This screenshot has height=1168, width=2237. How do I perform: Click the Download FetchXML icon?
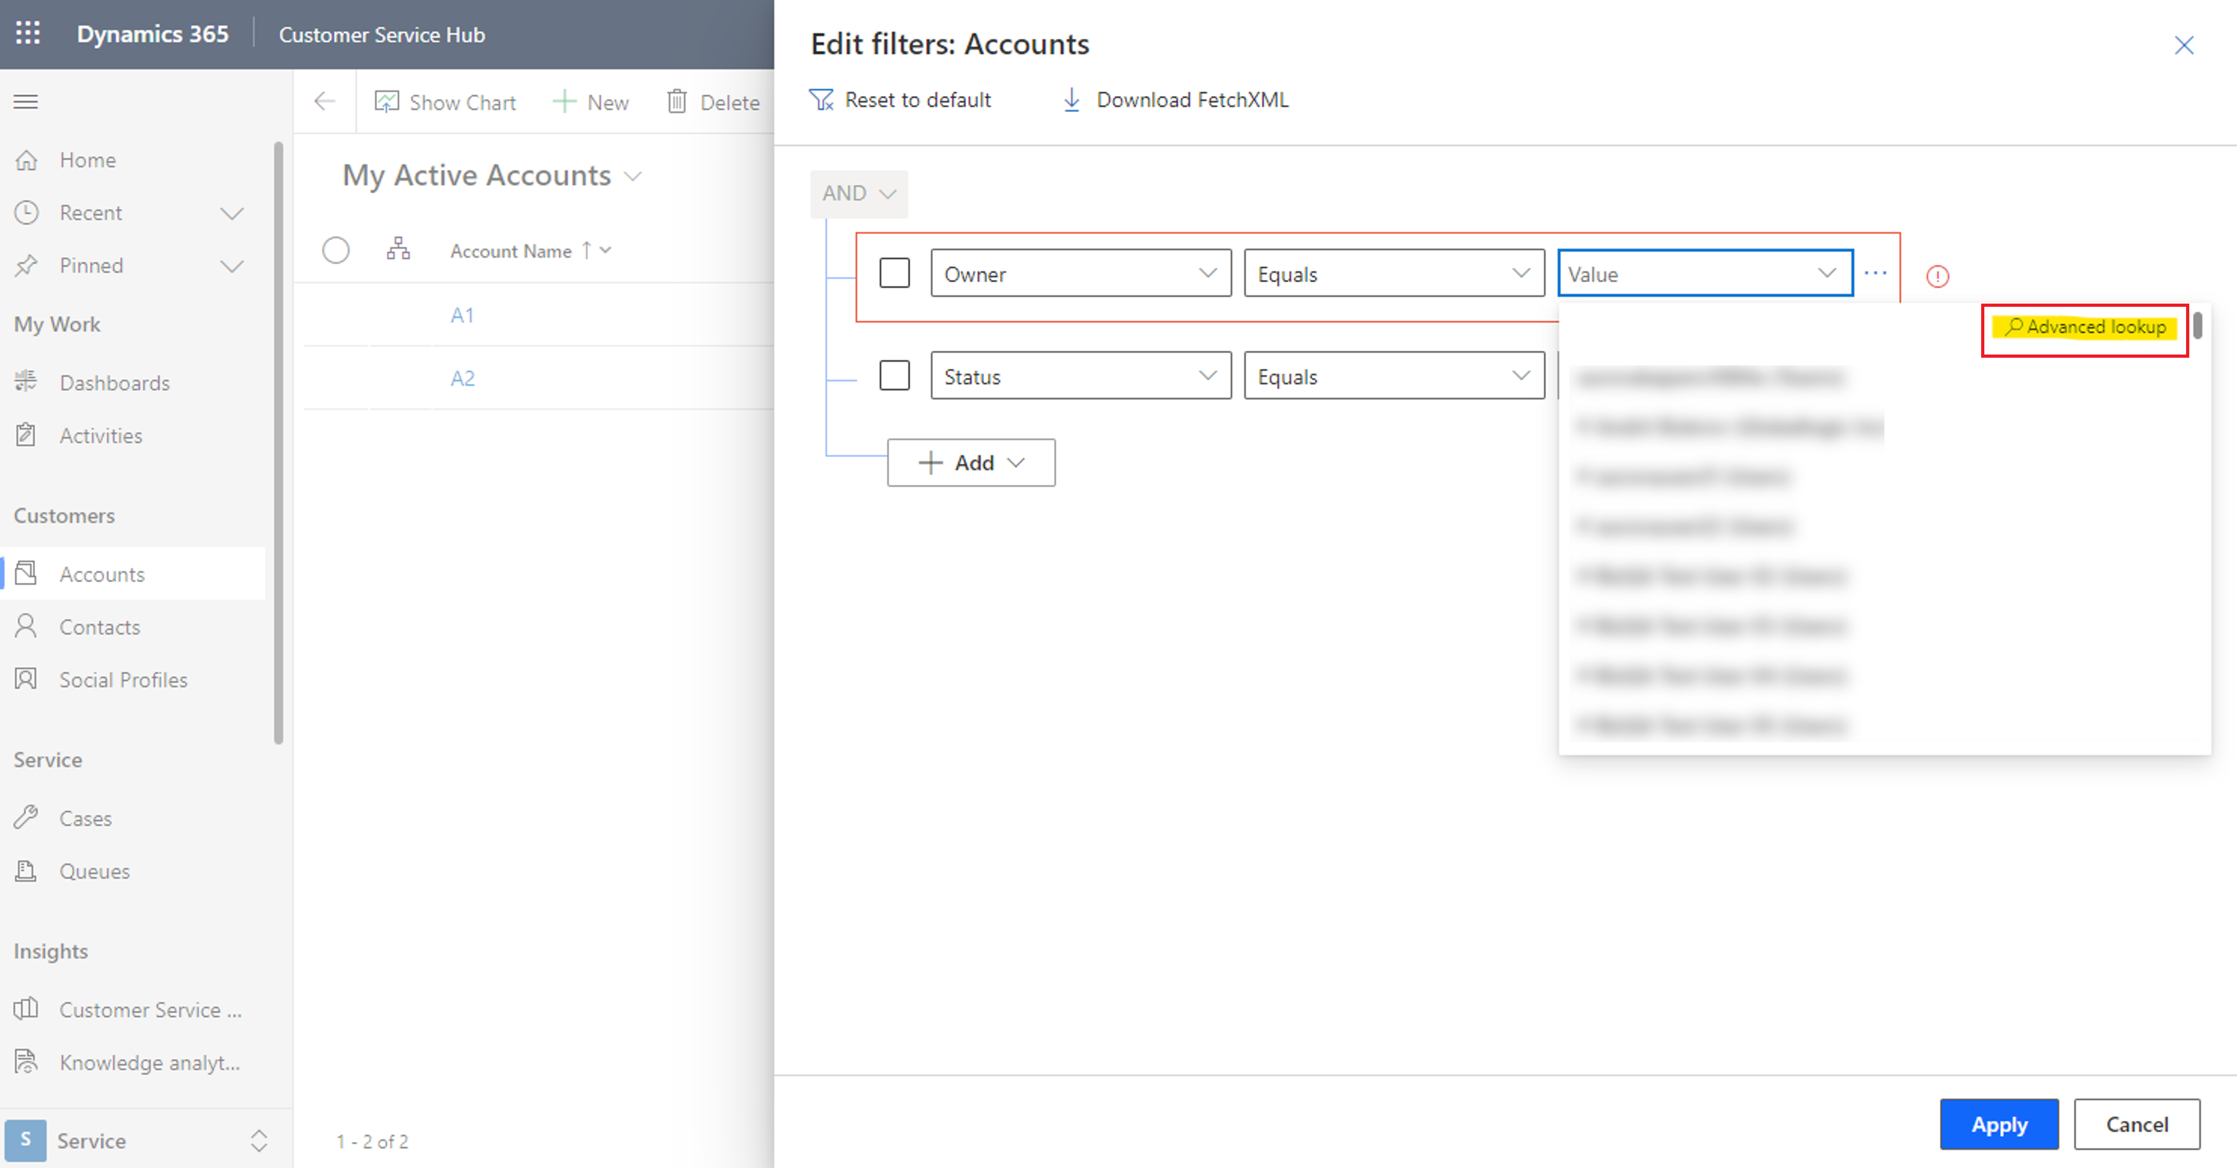(x=1071, y=99)
